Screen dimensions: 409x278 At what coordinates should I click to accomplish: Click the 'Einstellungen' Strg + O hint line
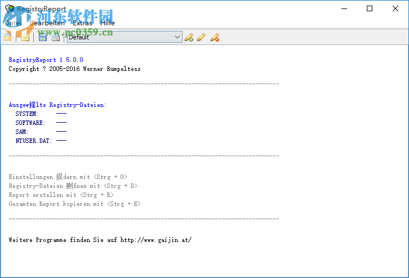(x=68, y=177)
